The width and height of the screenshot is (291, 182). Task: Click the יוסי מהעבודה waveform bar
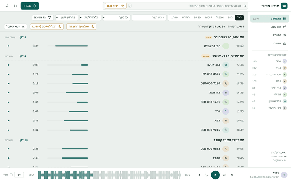click(x=67, y=46)
